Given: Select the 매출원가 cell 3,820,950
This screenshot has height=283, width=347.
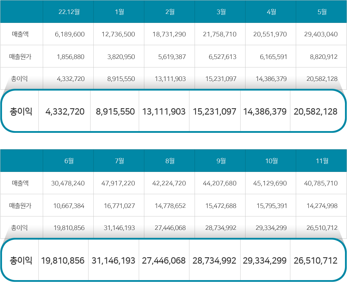Looking at the screenshot, I should point(121,57).
